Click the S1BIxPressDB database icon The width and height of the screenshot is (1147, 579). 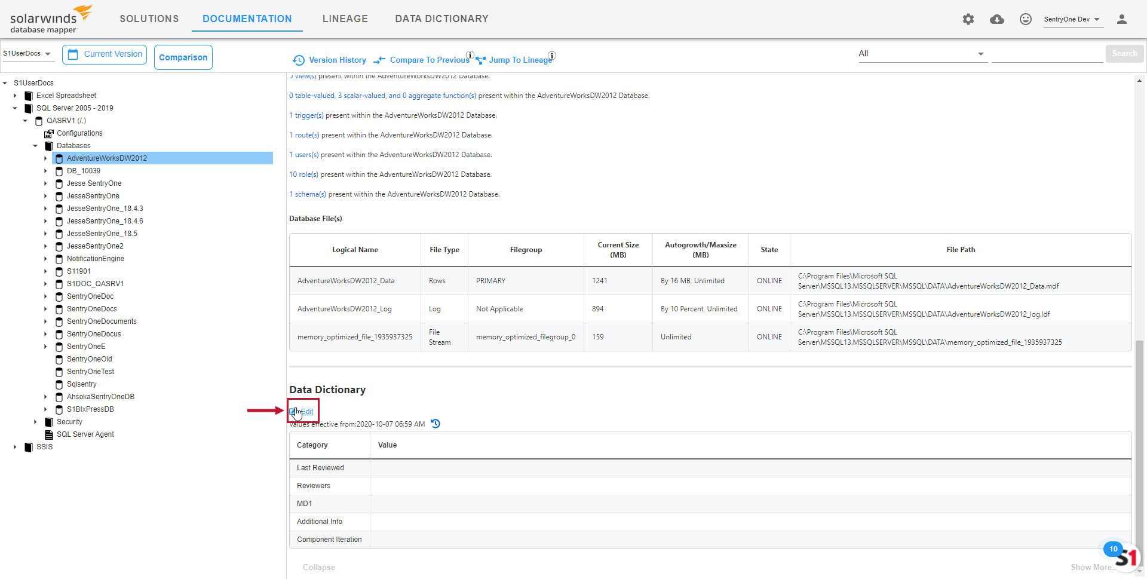point(59,409)
